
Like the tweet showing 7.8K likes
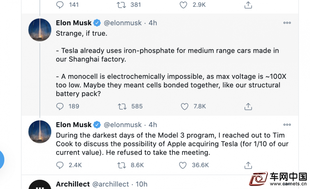point(184,106)
